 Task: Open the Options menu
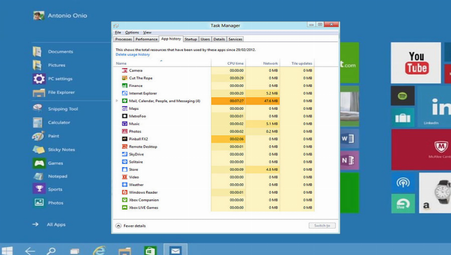coord(132,32)
